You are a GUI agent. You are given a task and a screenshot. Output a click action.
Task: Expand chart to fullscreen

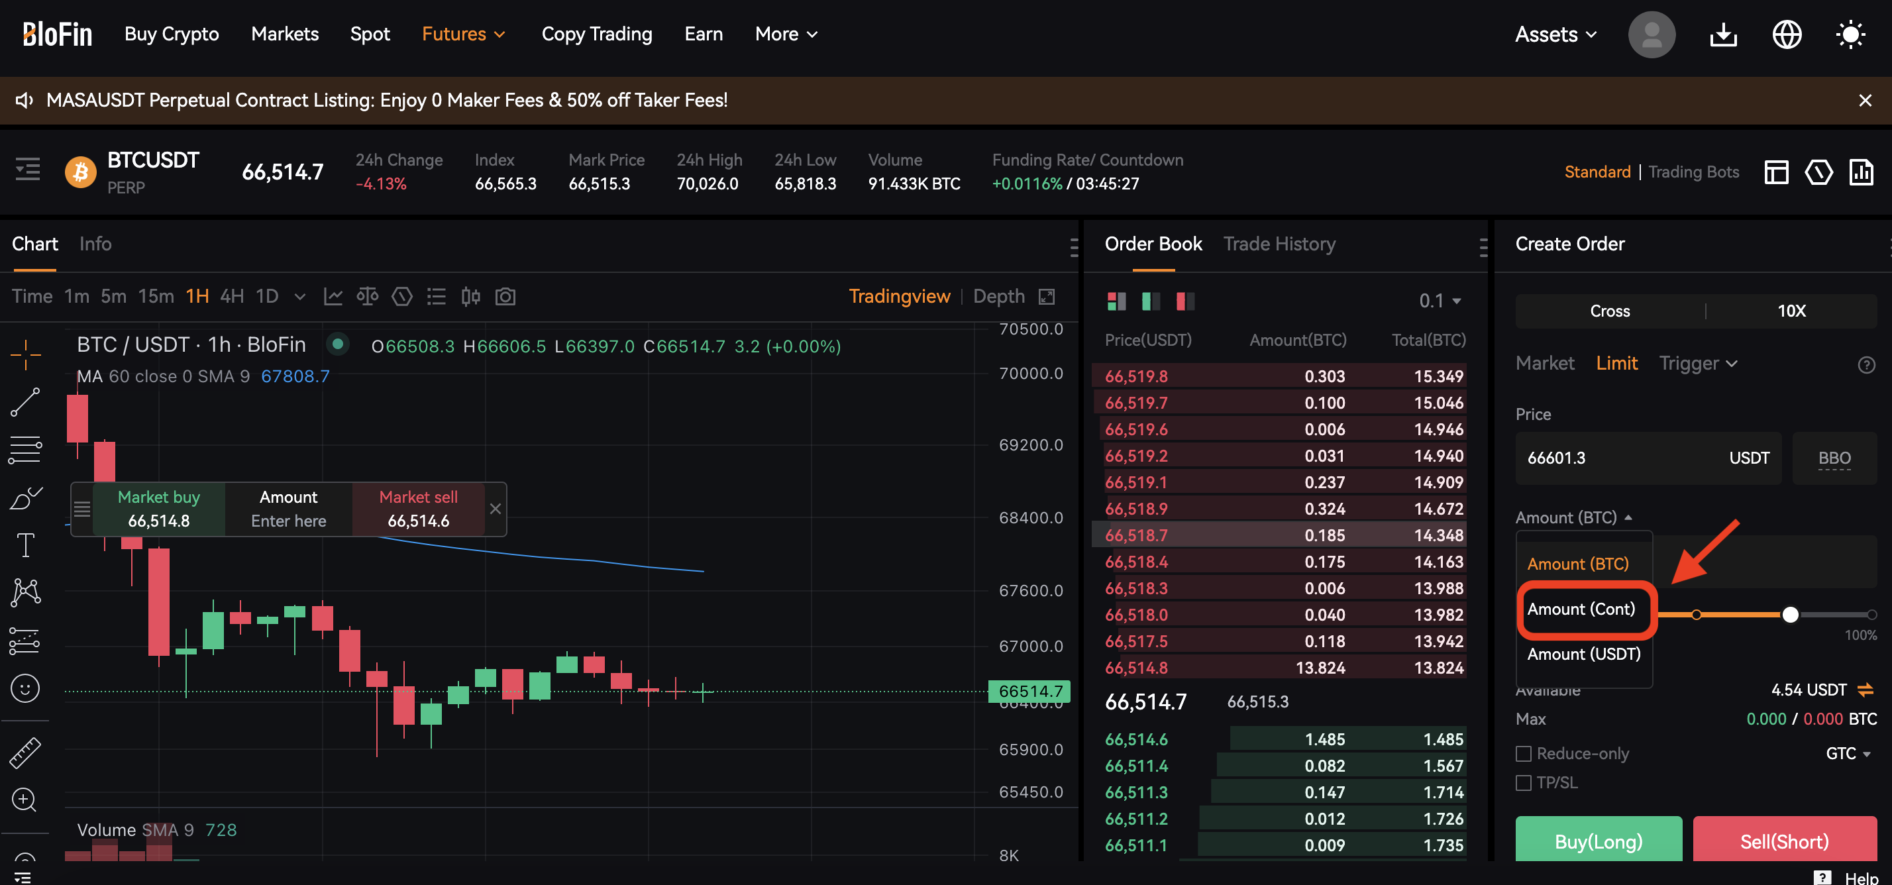1046,296
